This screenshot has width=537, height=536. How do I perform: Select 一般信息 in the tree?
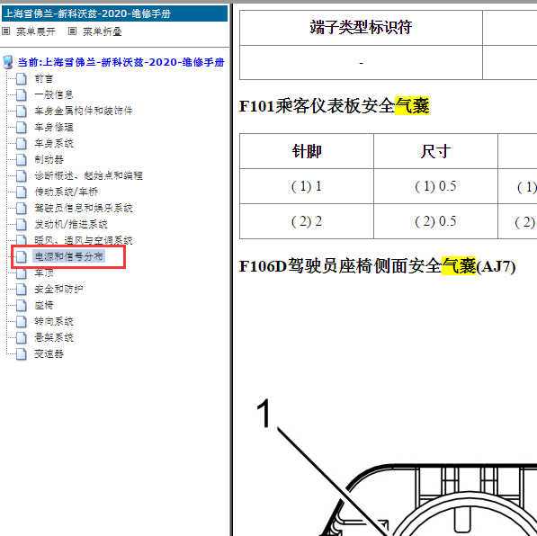pyautogui.click(x=54, y=94)
